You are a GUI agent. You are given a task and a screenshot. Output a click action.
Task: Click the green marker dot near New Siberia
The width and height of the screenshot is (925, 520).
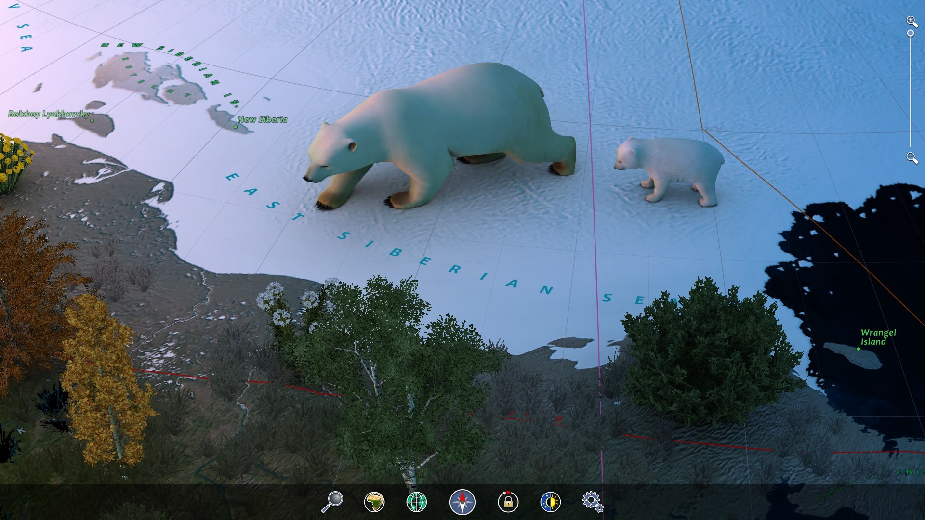click(235, 127)
